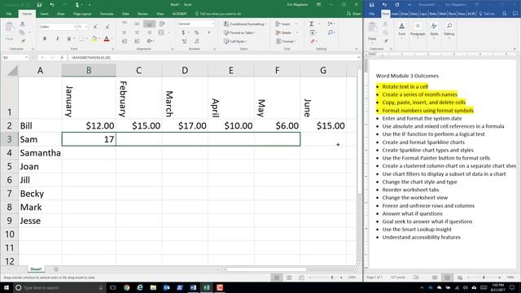
Task: Toggle top align in Alignment group
Action: (x=125, y=24)
